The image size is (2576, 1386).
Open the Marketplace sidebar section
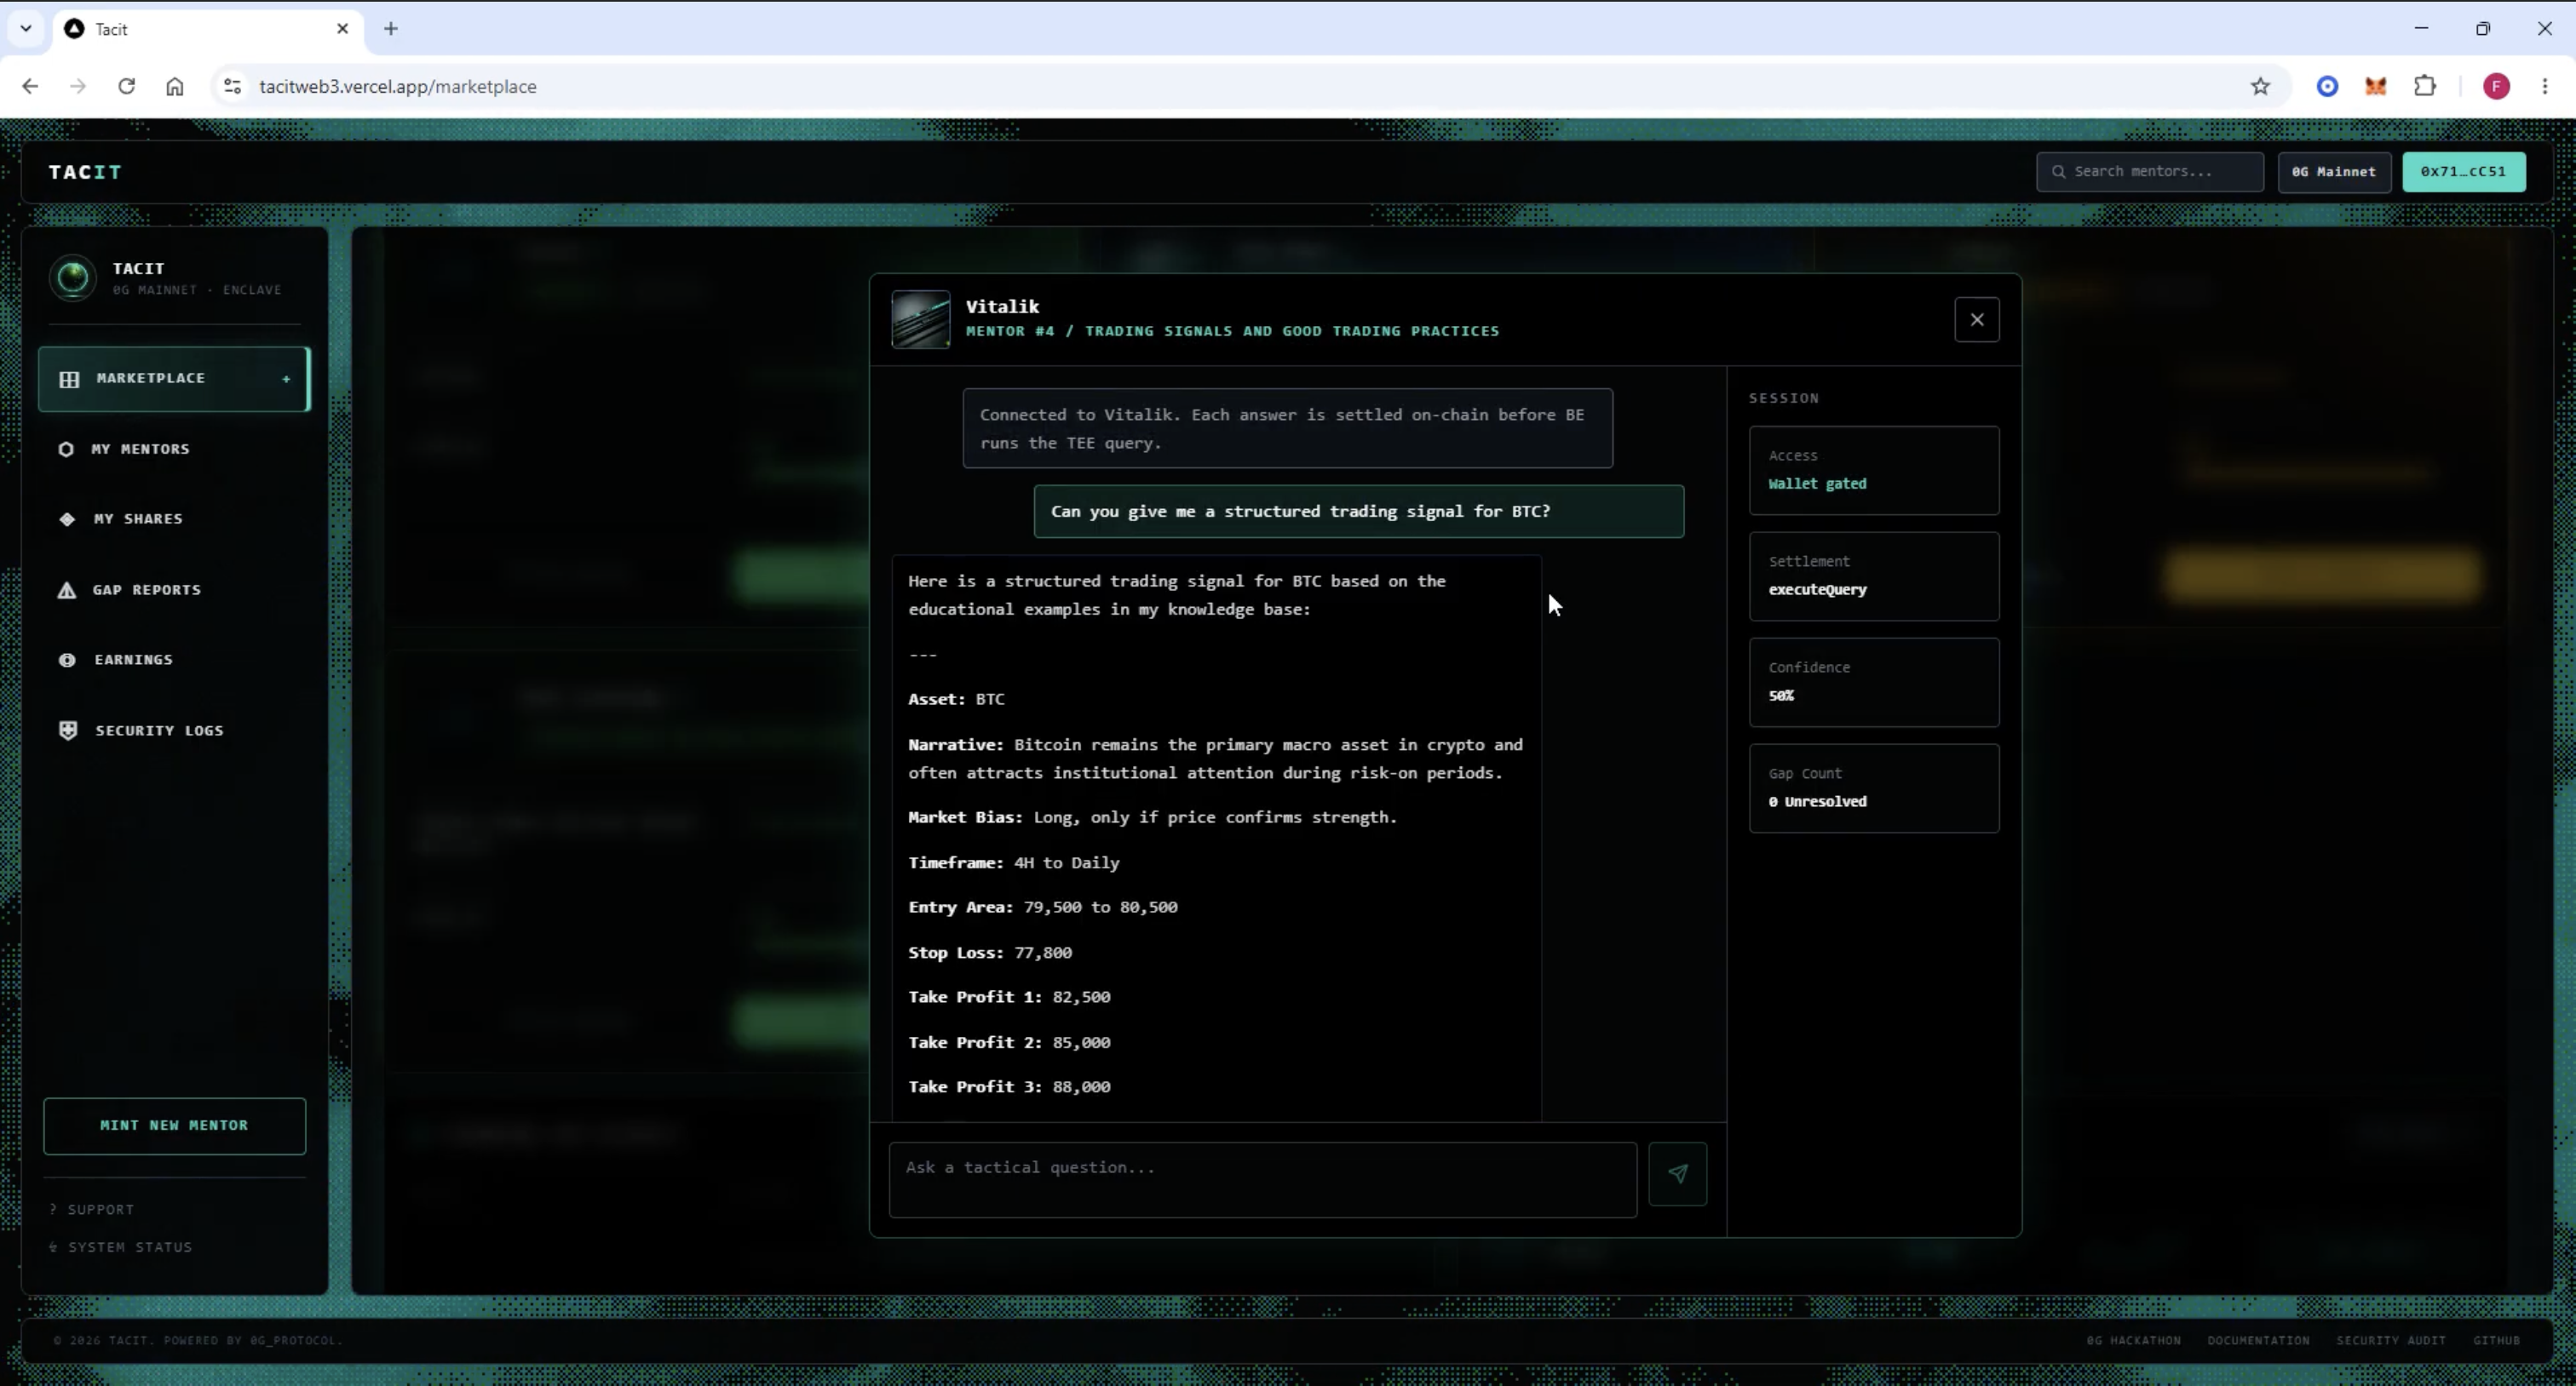point(174,379)
